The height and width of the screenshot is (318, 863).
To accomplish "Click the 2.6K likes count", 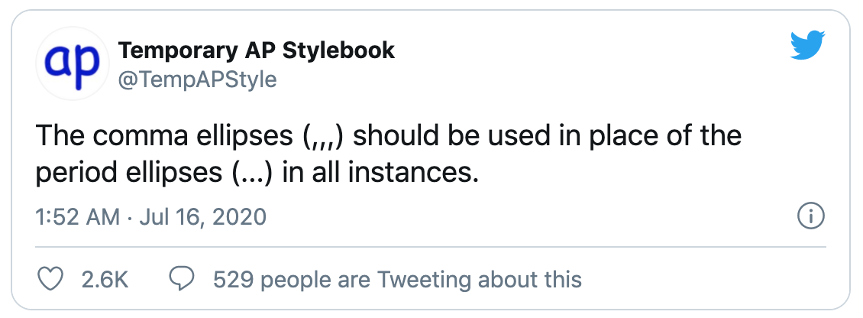I will coord(105,279).
